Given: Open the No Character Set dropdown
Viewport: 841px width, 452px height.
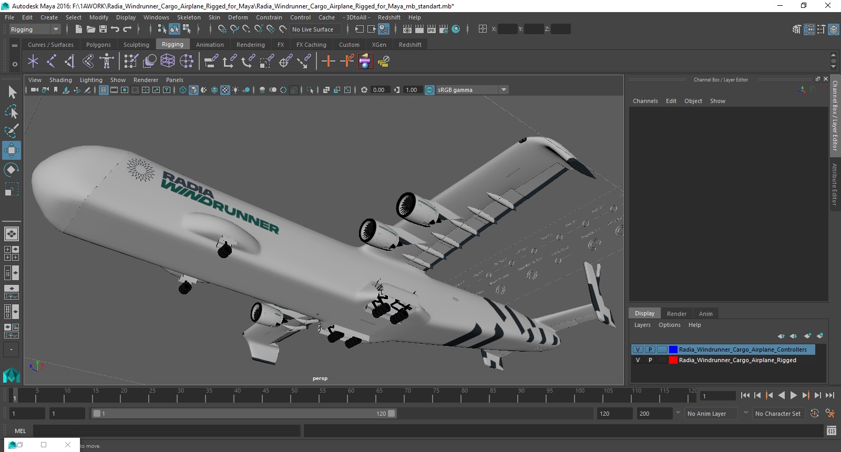Looking at the screenshot, I should [778, 414].
